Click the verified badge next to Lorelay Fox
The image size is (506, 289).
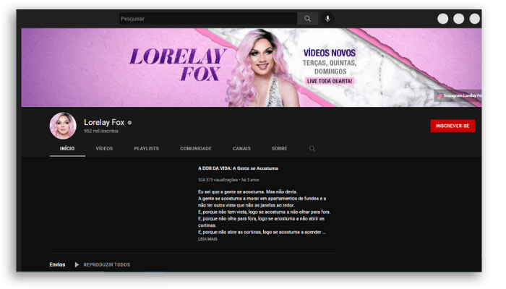coord(129,123)
